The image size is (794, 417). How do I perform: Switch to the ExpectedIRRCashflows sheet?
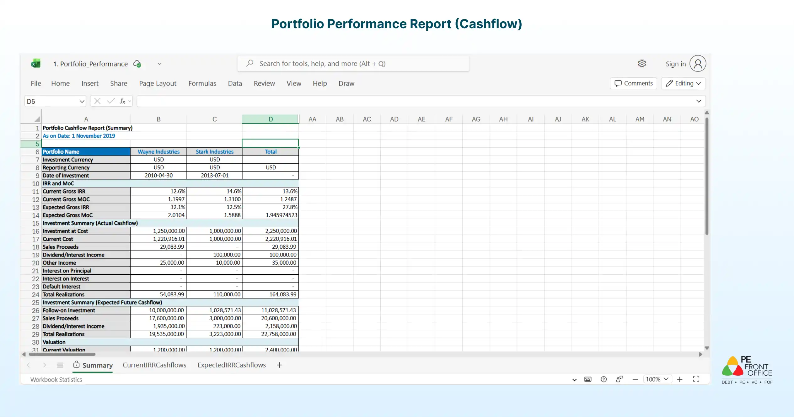[x=232, y=365]
